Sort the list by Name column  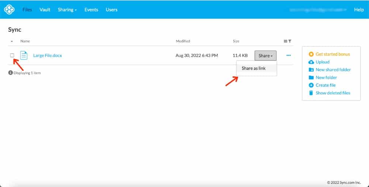pyautogui.click(x=25, y=41)
